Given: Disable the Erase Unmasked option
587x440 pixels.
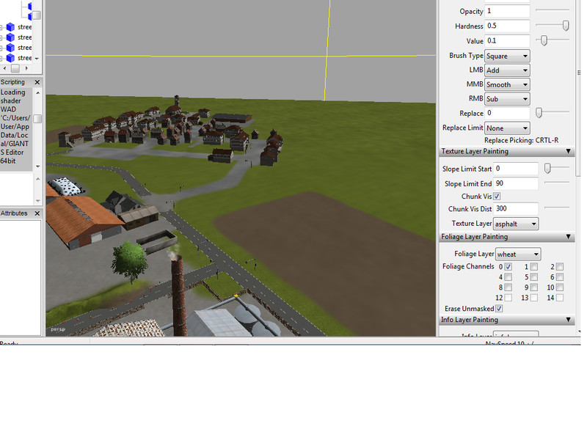Looking at the screenshot, I should click(499, 309).
